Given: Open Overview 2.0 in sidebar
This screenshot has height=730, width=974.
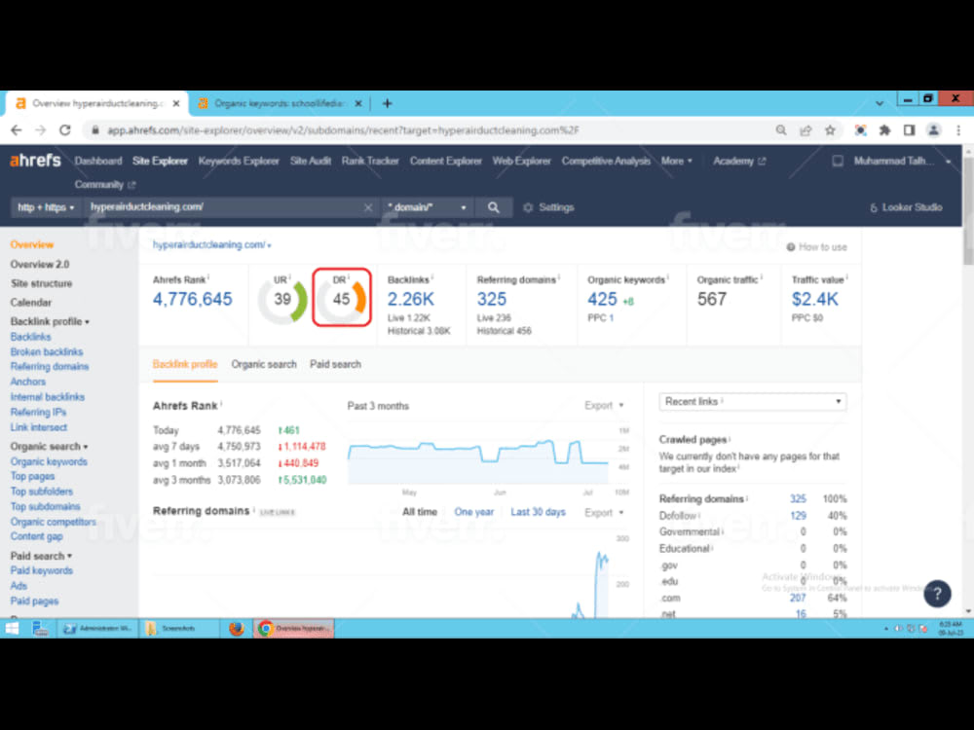Looking at the screenshot, I should (40, 265).
